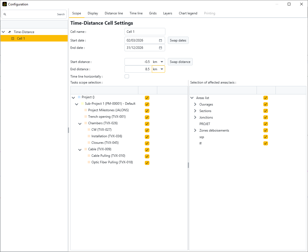Open the End date calendar picker icon
The image size is (308, 252).
160,48
